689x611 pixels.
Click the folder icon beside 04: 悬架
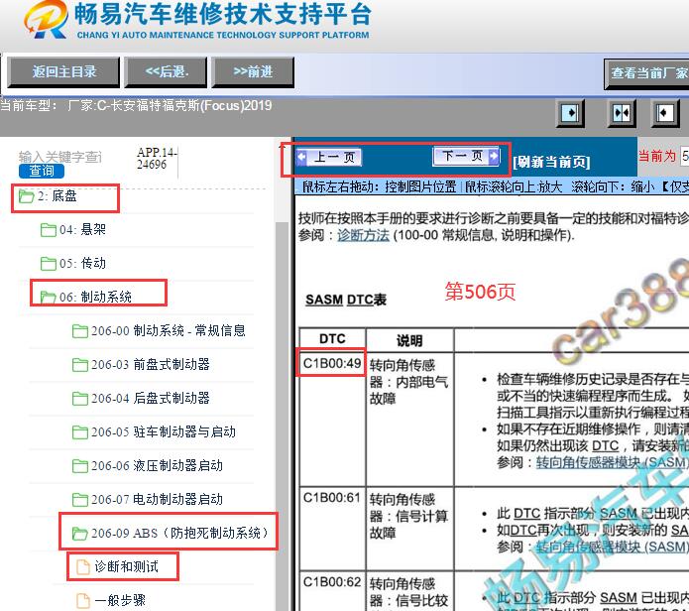click(49, 230)
